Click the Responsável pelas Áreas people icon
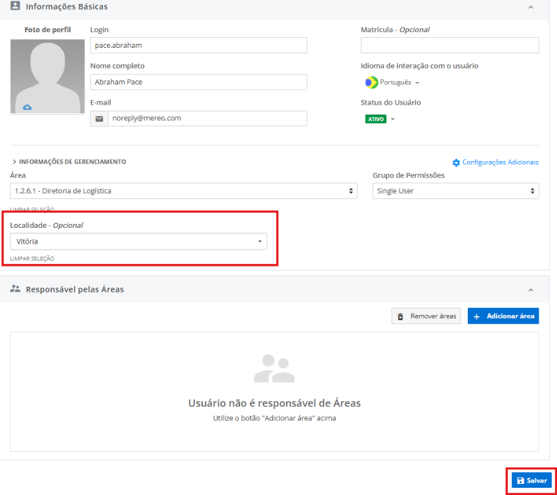557x495 pixels. pyautogui.click(x=15, y=289)
